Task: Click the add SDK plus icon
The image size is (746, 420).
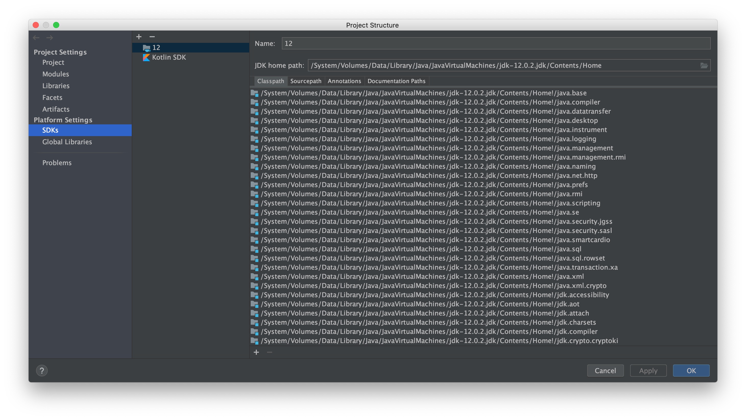Action: [x=139, y=37]
